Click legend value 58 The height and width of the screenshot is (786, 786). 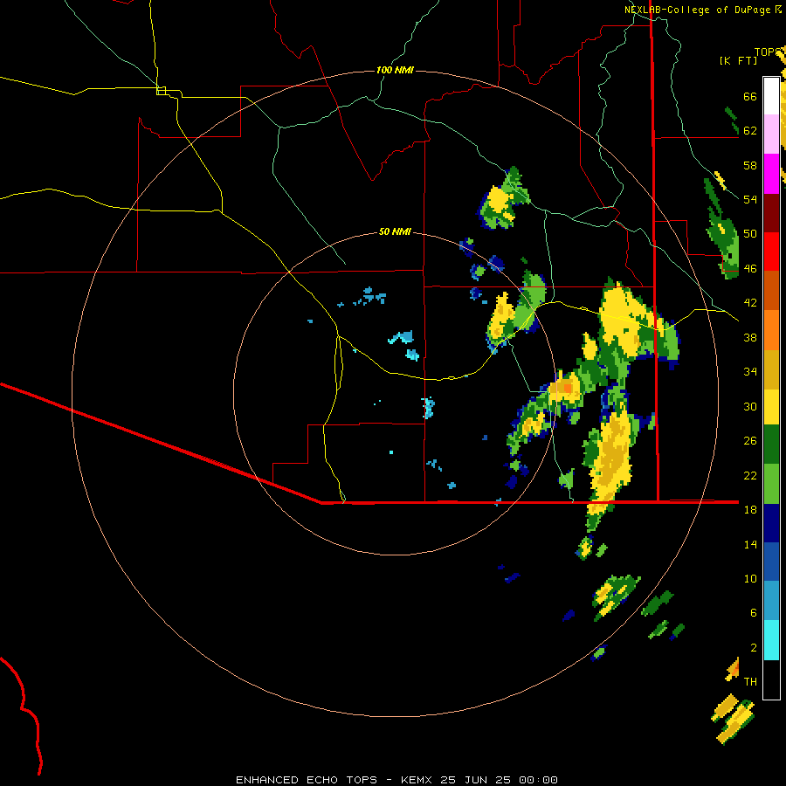750,165
